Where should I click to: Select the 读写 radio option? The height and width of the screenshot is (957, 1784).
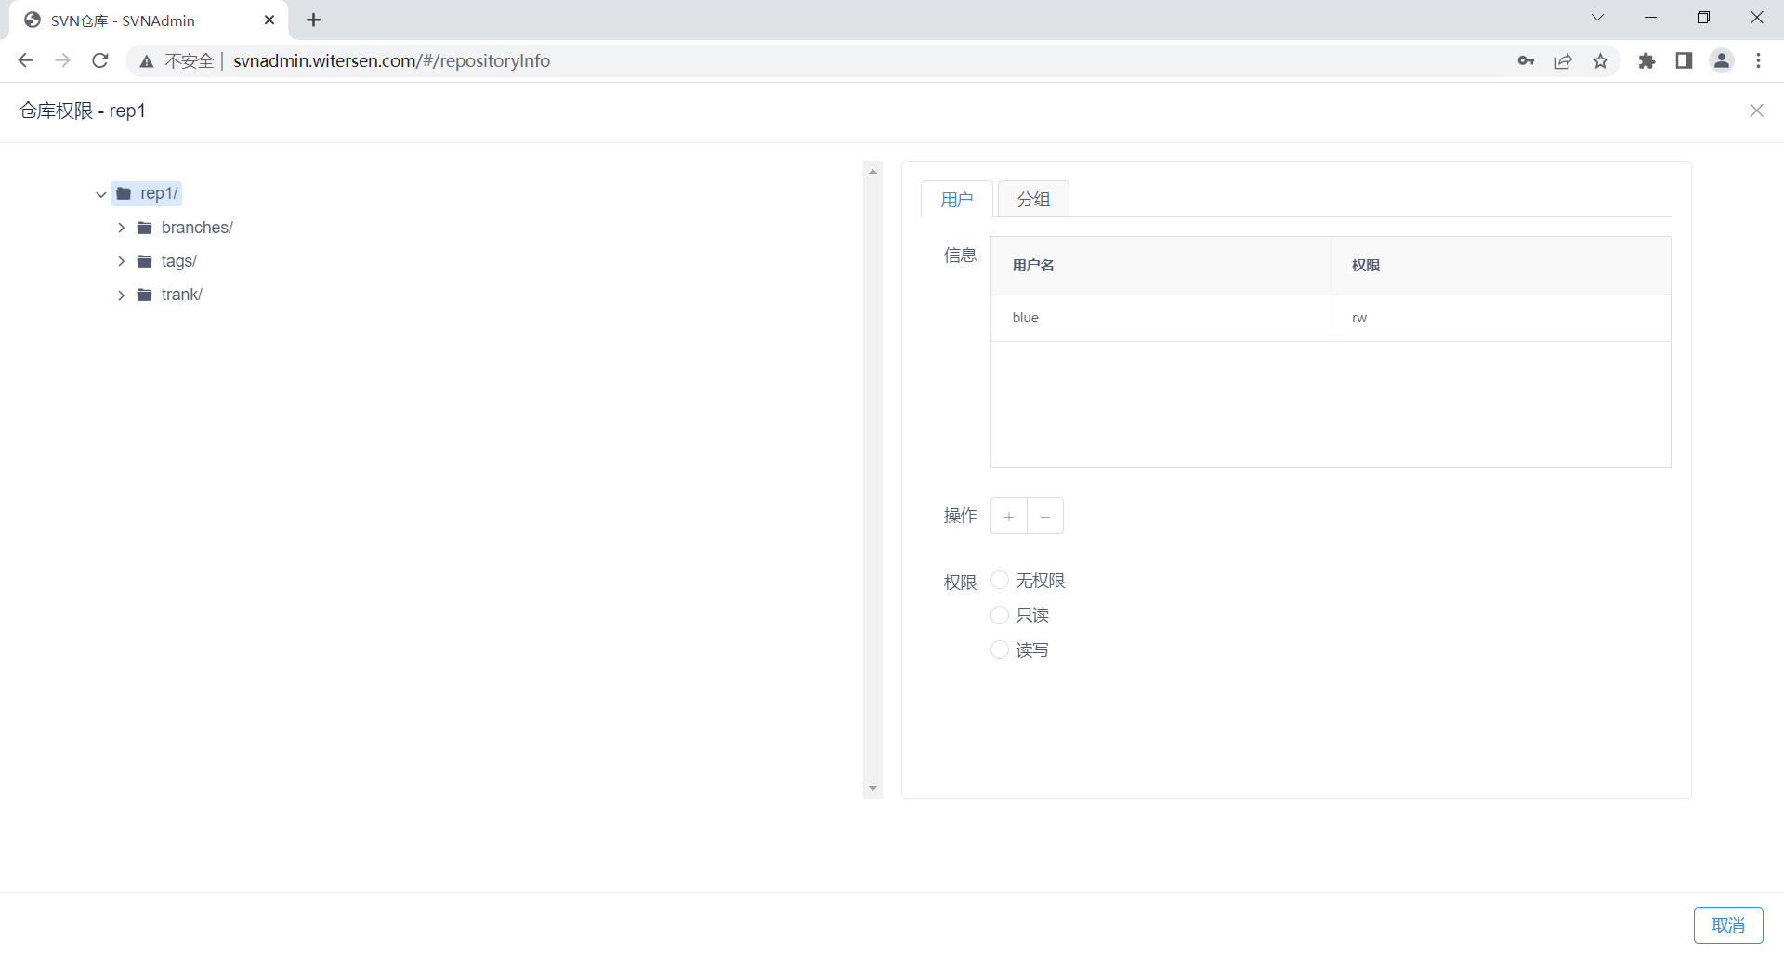point(1000,649)
